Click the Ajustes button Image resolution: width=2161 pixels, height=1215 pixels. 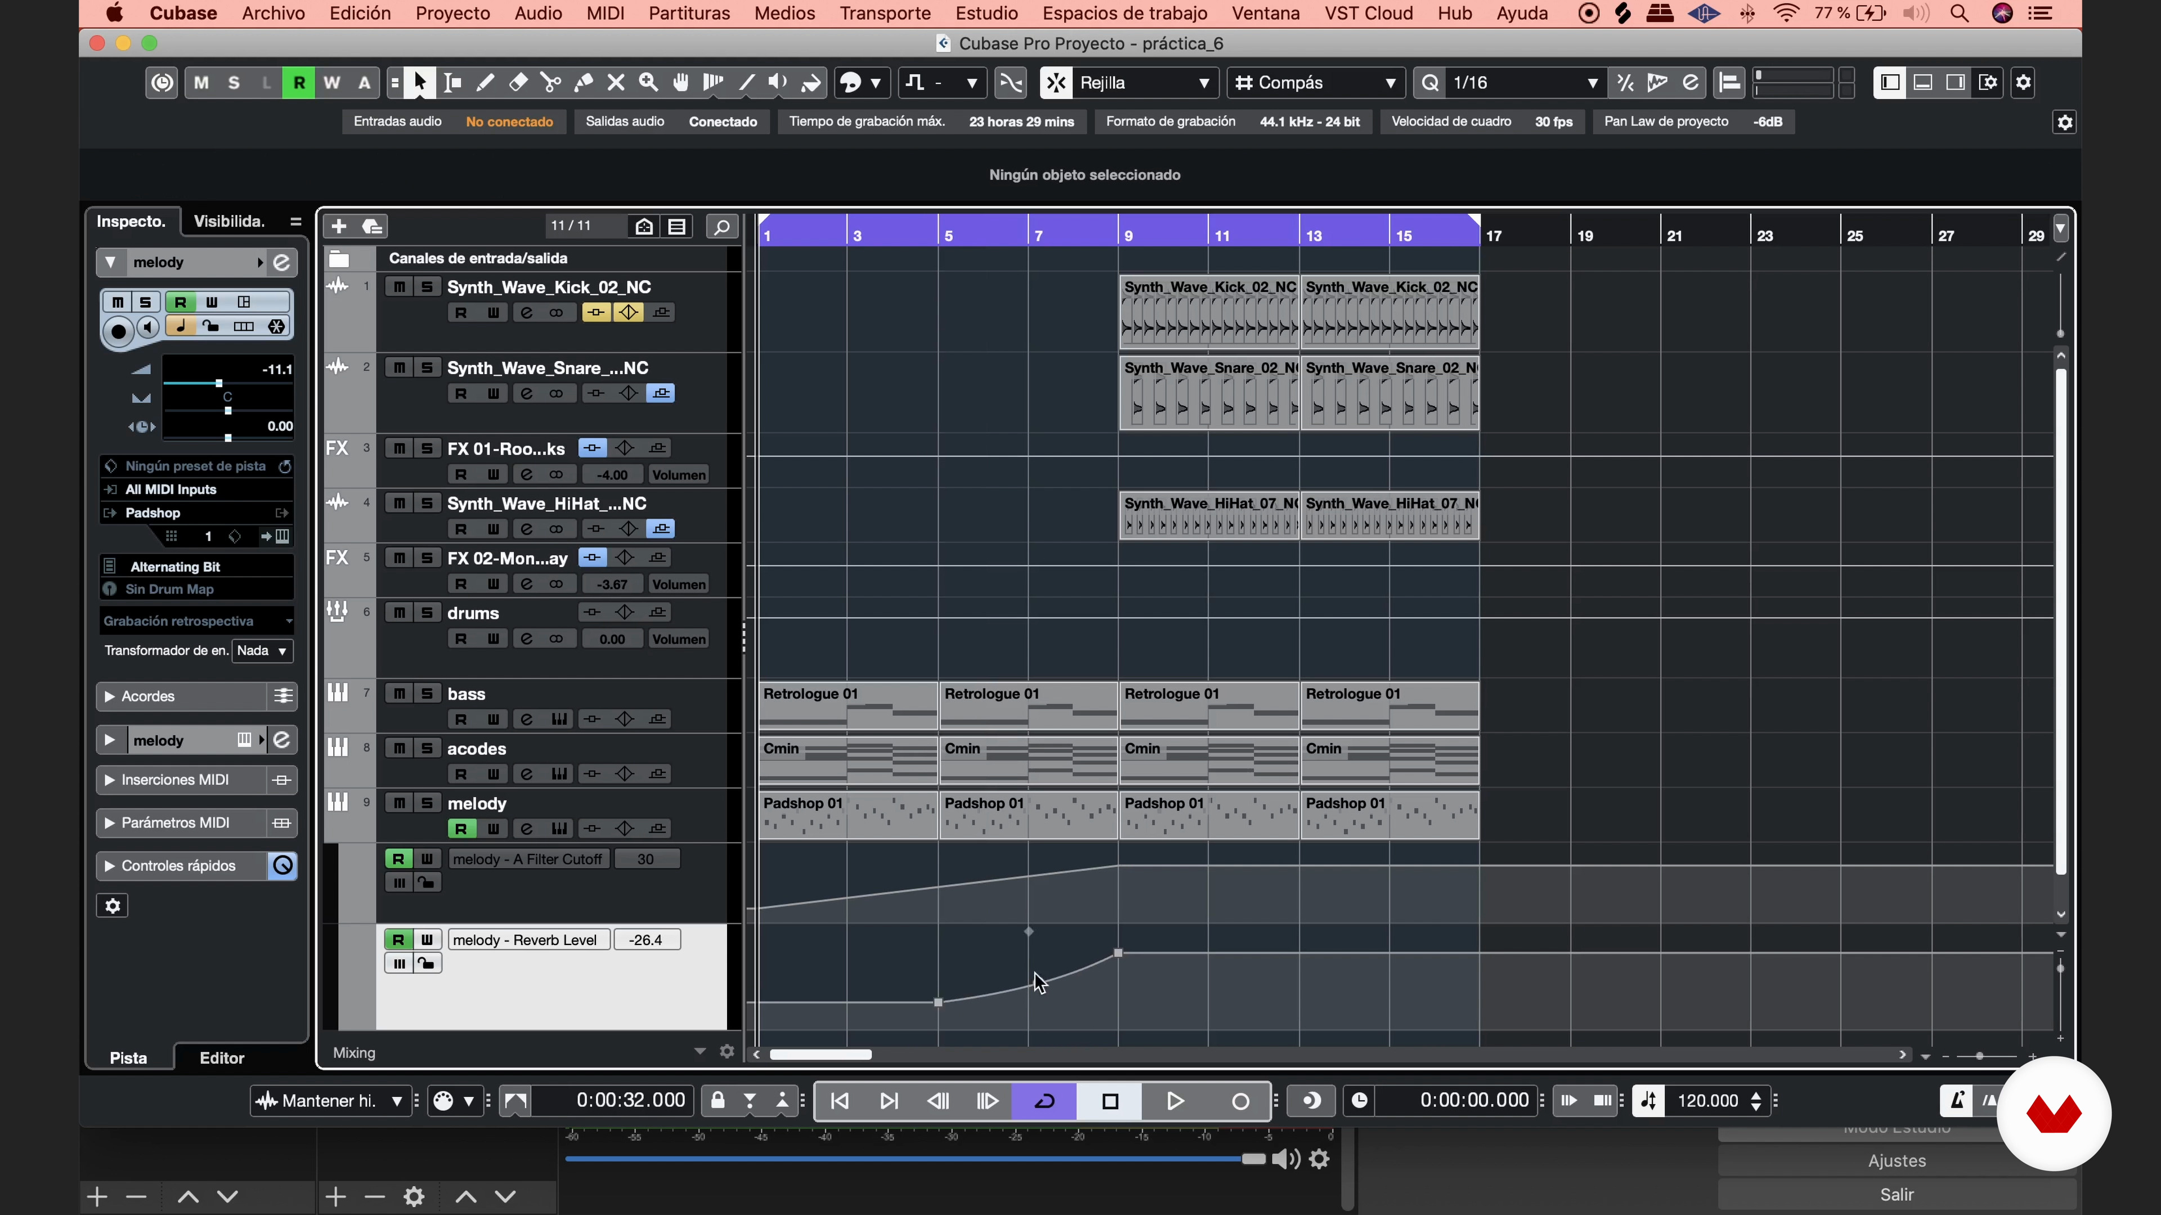pyautogui.click(x=1898, y=1160)
